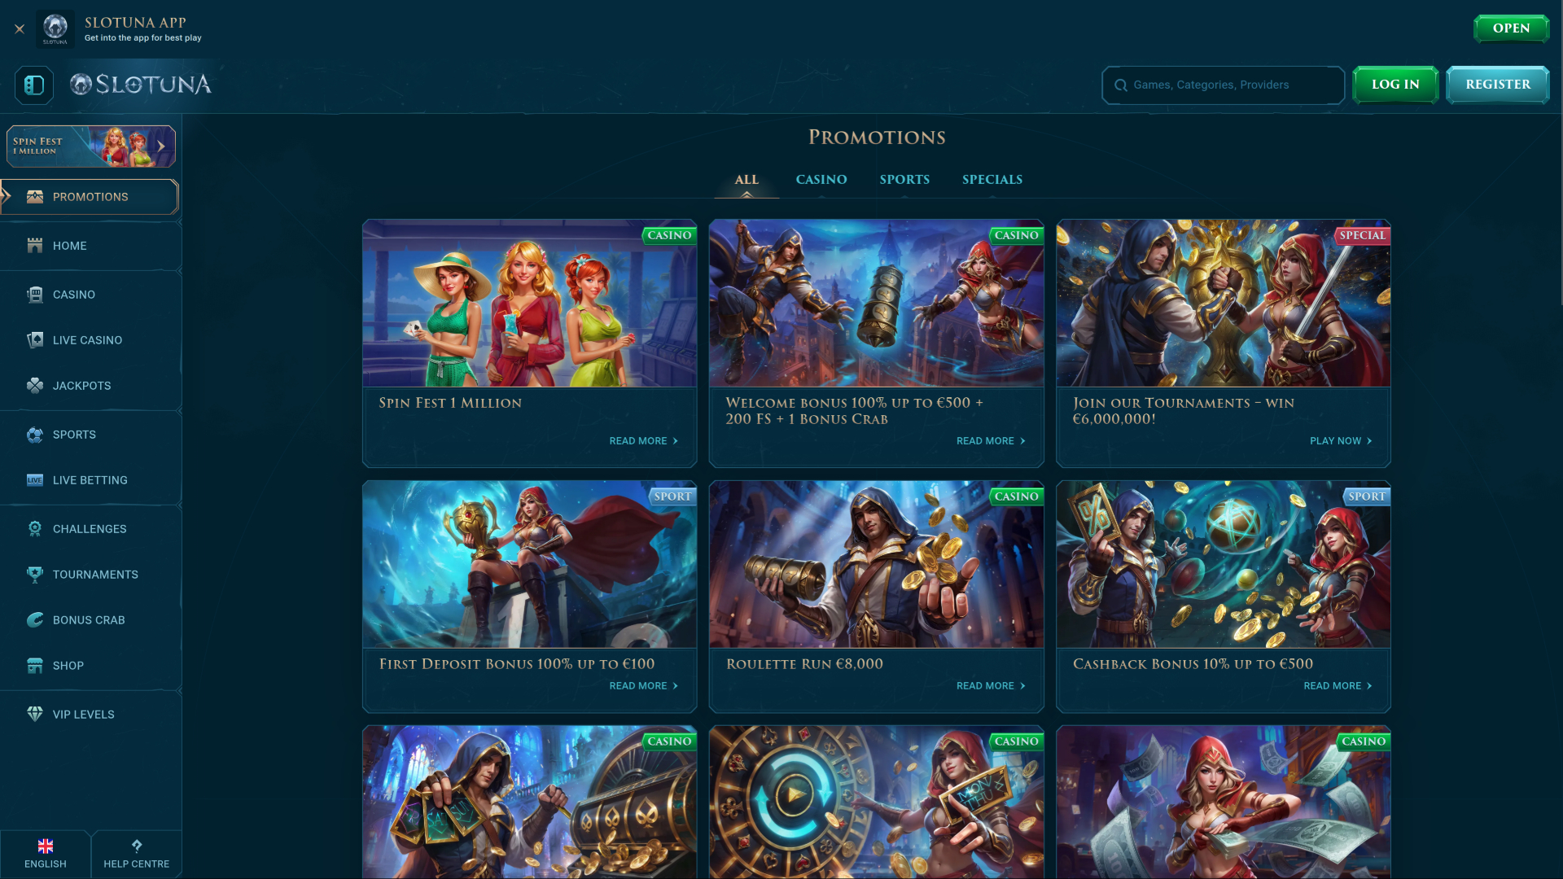The width and height of the screenshot is (1563, 879).
Task: Open VIP Levels diamond icon
Action: pos(34,714)
